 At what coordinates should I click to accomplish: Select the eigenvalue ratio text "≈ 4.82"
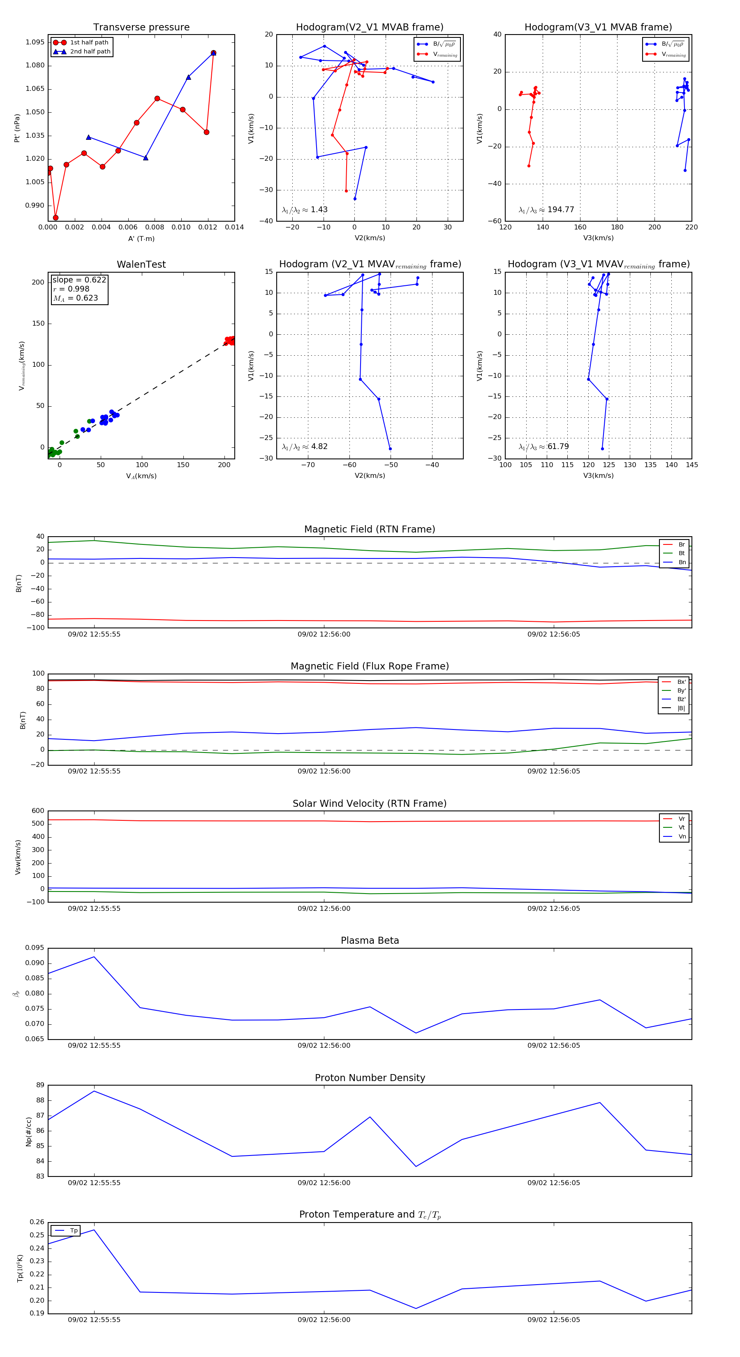click(315, 447)
